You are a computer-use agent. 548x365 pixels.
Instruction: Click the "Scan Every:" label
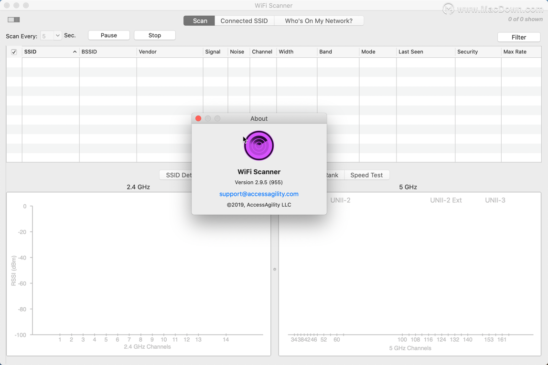point(21,36)
